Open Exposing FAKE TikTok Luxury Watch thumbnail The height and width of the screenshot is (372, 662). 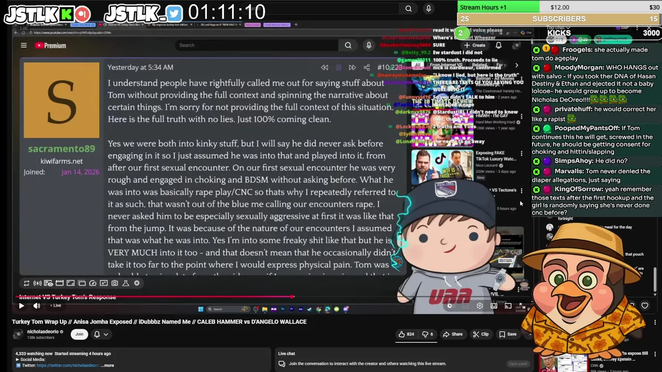pos(442,167)
